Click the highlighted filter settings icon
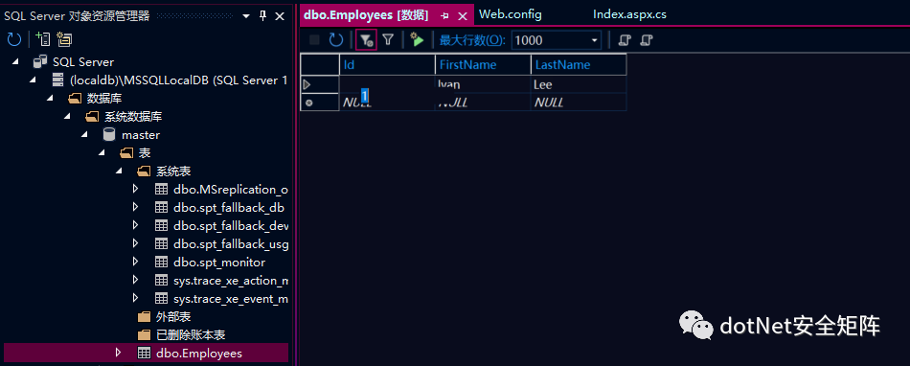This screenshot has height=366, width=910. pos(366,40)
